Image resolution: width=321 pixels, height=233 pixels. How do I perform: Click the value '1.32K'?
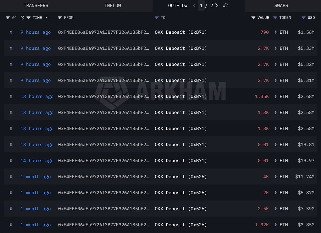262,225
